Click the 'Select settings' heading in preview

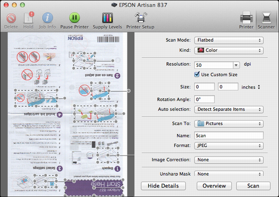pyautogui.click(x=44, y=168)
